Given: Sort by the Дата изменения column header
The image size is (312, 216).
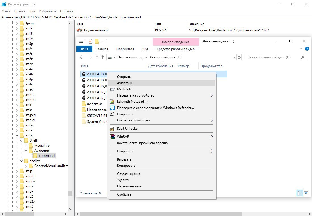Looking at the screenshot, I should [161, 66].
